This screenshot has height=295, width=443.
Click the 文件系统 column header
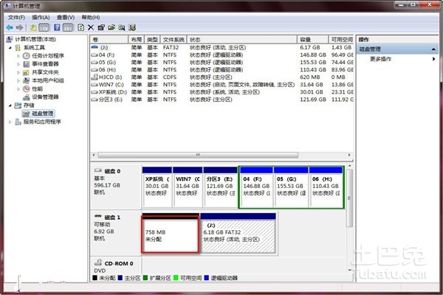(x=174, y=39)
